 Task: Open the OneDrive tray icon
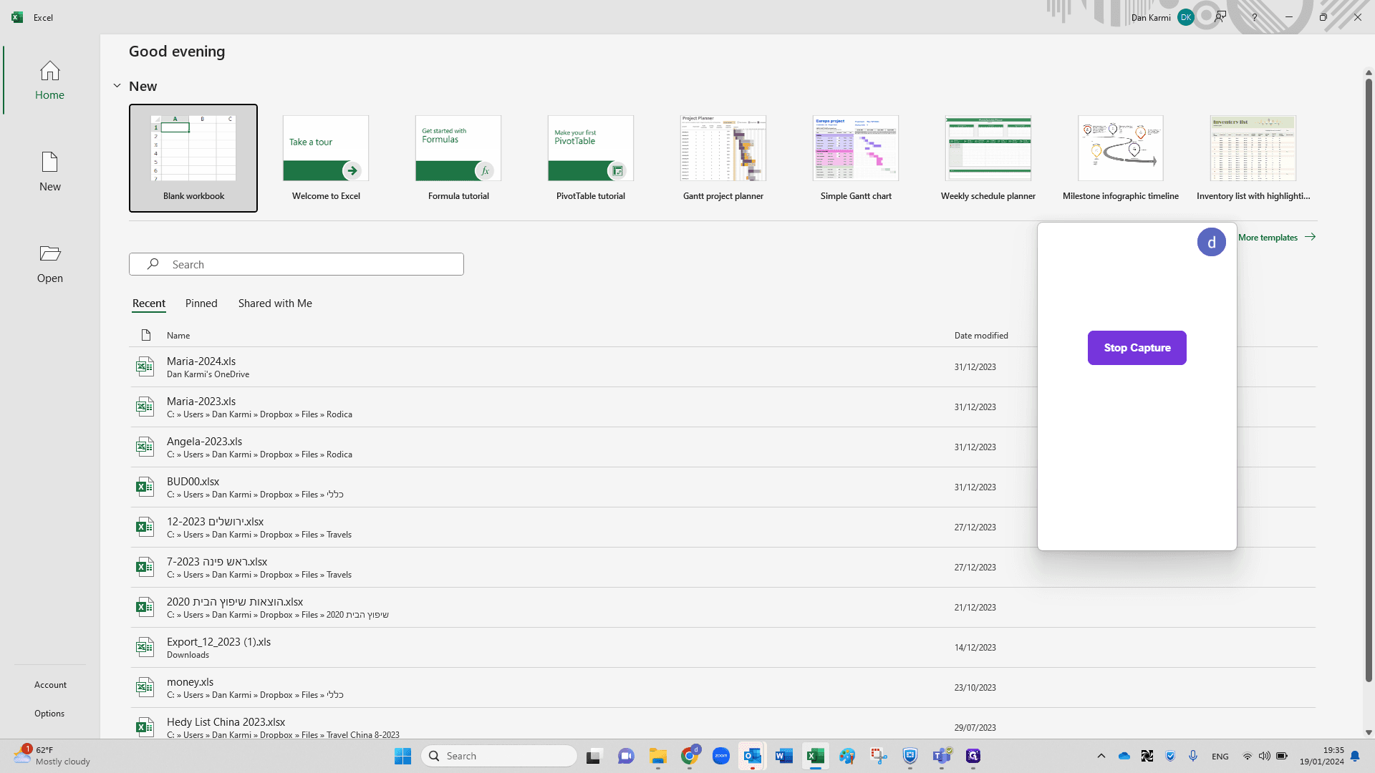(1124, 756)
